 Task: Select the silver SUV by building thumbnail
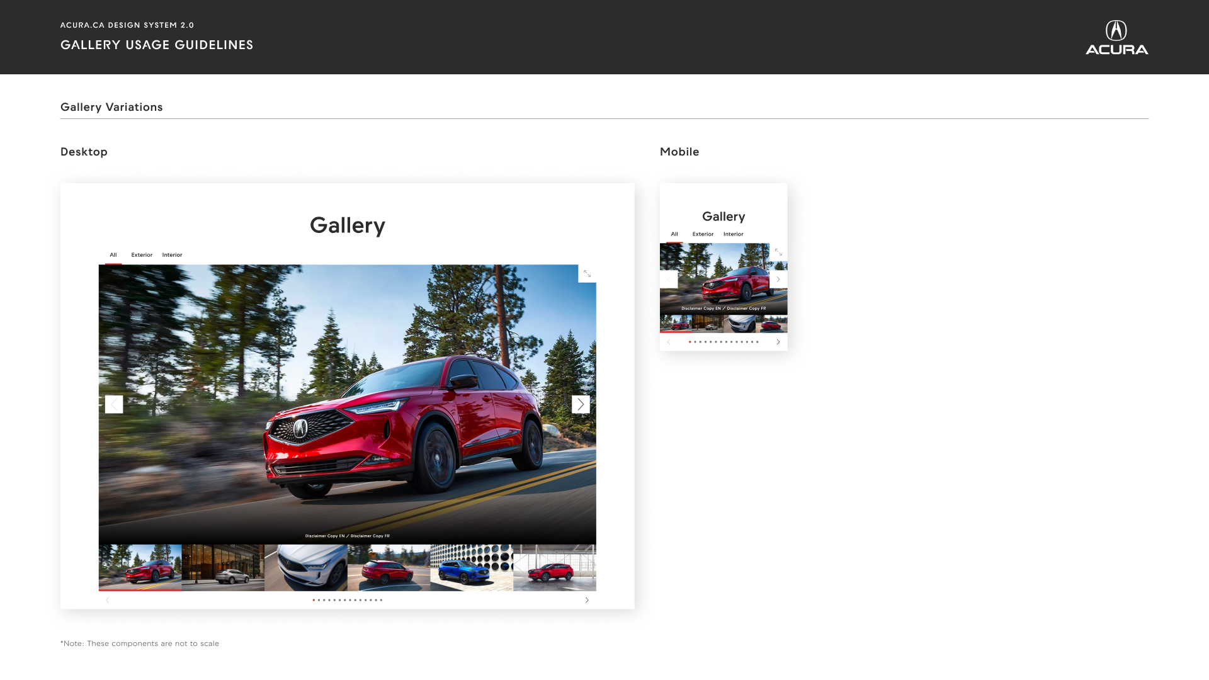click(223, 568)
